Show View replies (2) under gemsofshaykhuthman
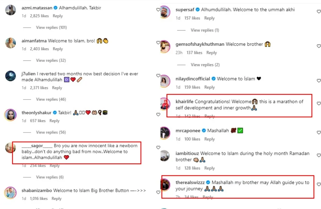This screenshot has width=321, height=209. click(205, 65)
